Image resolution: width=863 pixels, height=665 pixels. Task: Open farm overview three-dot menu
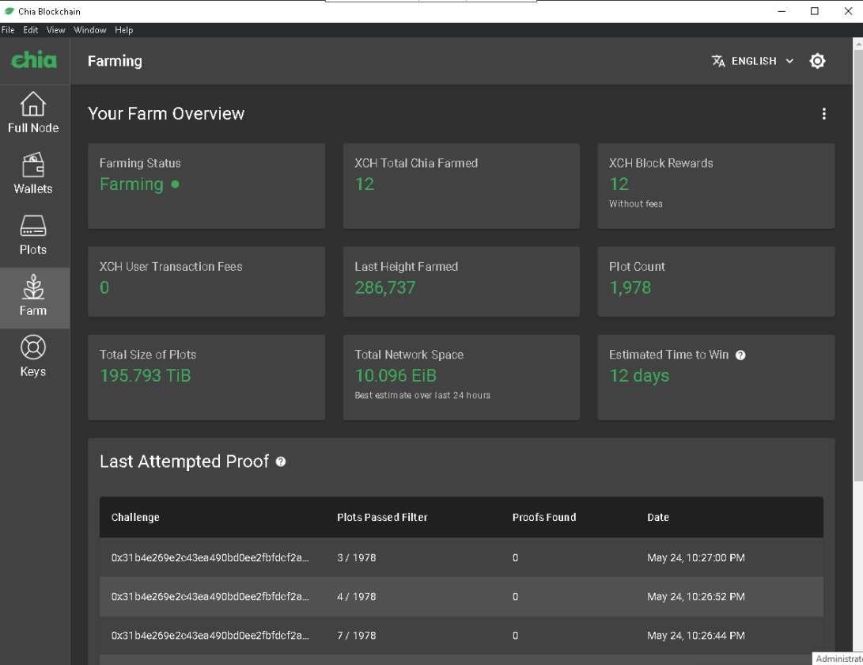pos(824,113)
